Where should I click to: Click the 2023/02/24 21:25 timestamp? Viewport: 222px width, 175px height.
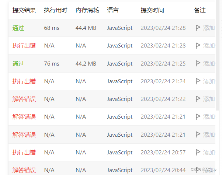tap(163, 63)
